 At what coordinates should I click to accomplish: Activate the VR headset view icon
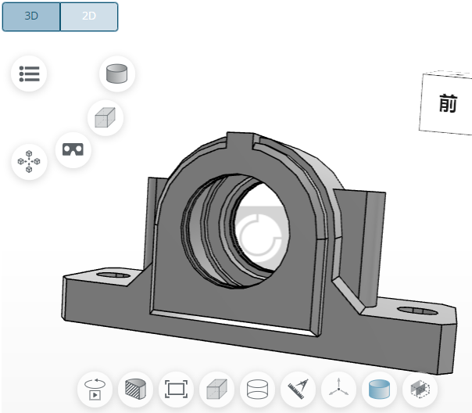[x=73, y=149]
